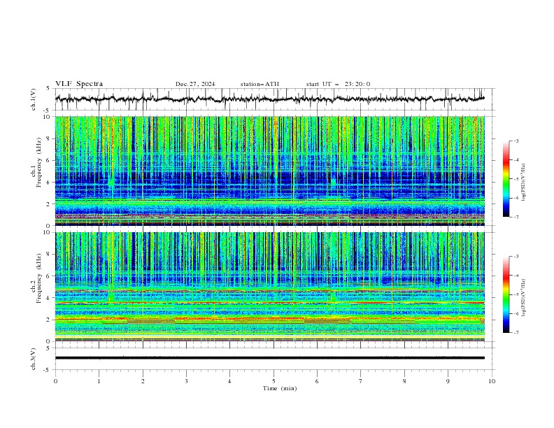Click time axis tick label '3'
The image size is (554, 428).
(186, 381)
